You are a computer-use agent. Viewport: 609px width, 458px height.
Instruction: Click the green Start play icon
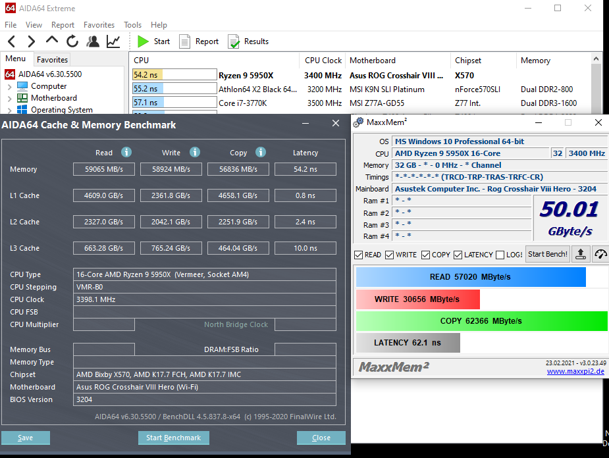point(143,41)
